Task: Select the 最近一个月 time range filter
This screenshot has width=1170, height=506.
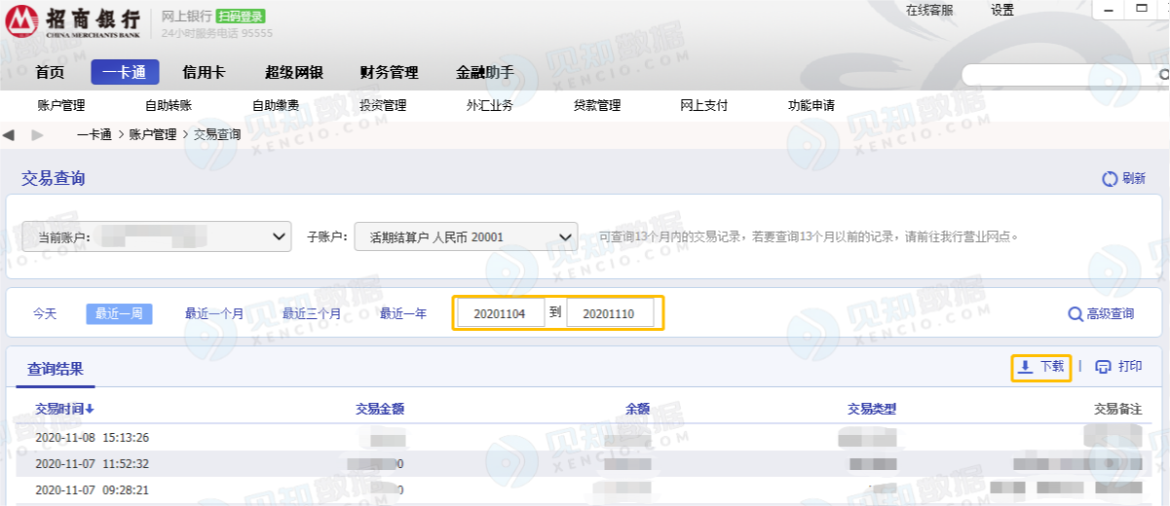Action: pyautogui.click(x=214, y=313)
